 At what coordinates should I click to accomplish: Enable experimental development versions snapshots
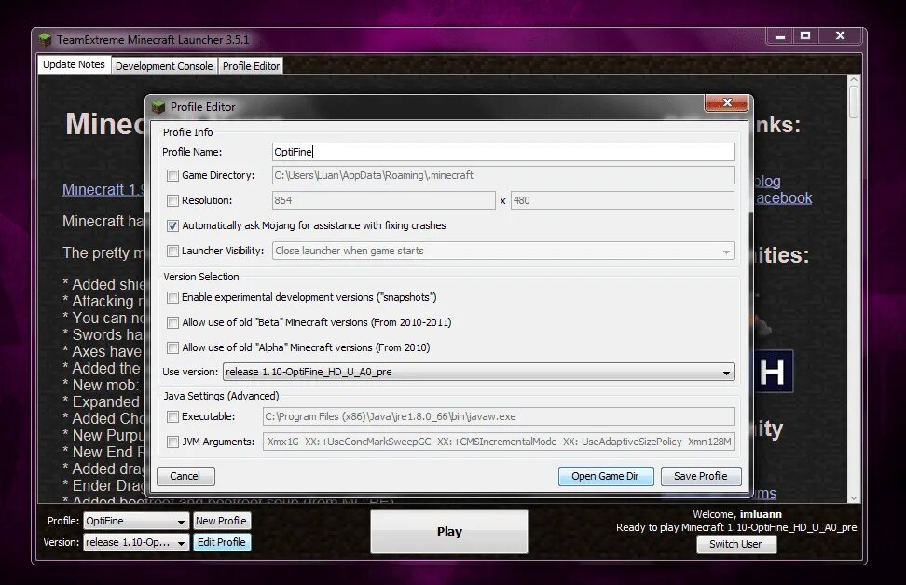[x=172, y=297]
